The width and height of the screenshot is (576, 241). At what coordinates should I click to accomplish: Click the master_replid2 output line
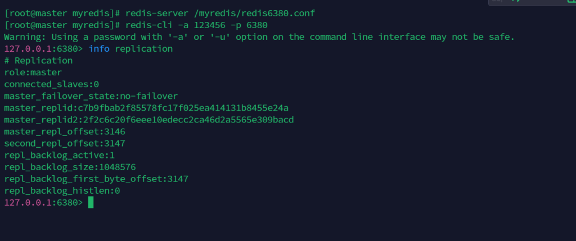(148, 120)
